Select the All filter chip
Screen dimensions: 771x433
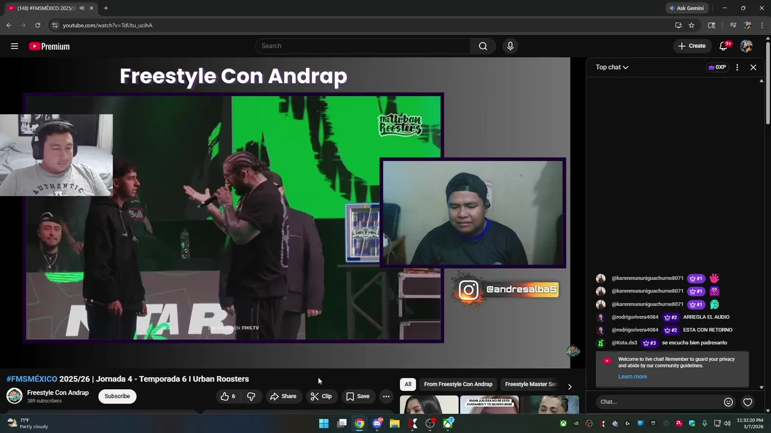(408, 384)
